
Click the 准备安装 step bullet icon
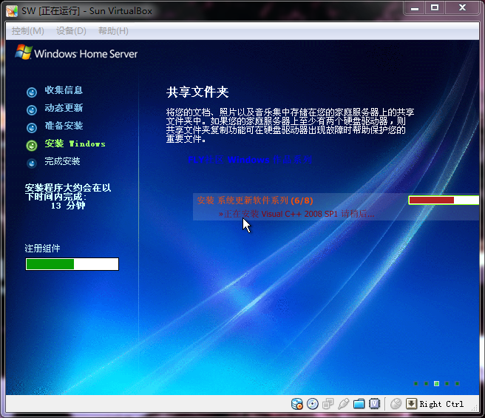(32, 127)
